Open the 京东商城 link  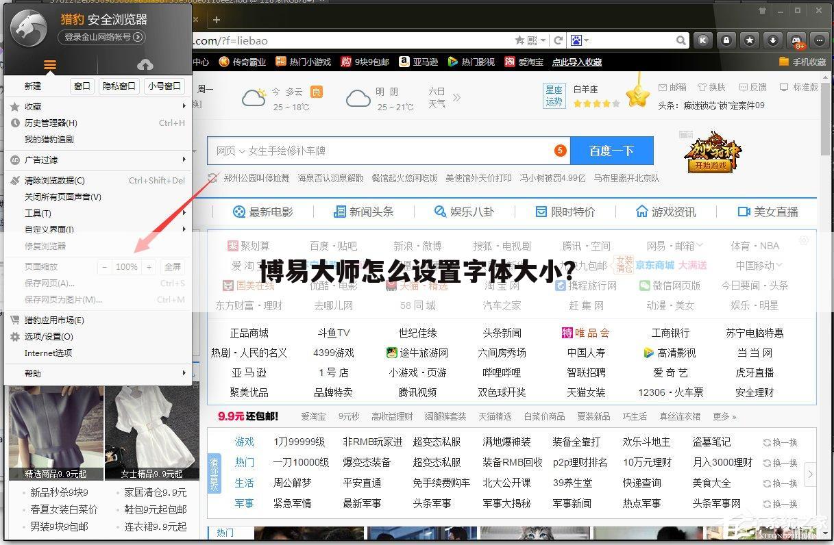pos(654,265)
